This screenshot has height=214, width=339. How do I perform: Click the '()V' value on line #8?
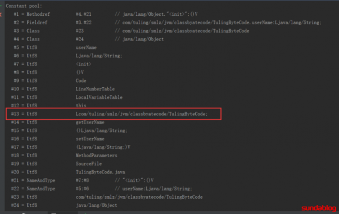coord(80,72)
